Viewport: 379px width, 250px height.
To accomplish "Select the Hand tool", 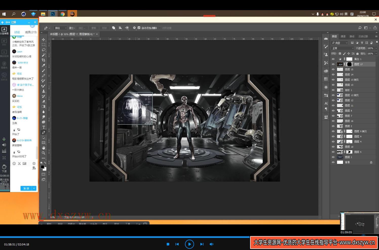I will 44,148.
